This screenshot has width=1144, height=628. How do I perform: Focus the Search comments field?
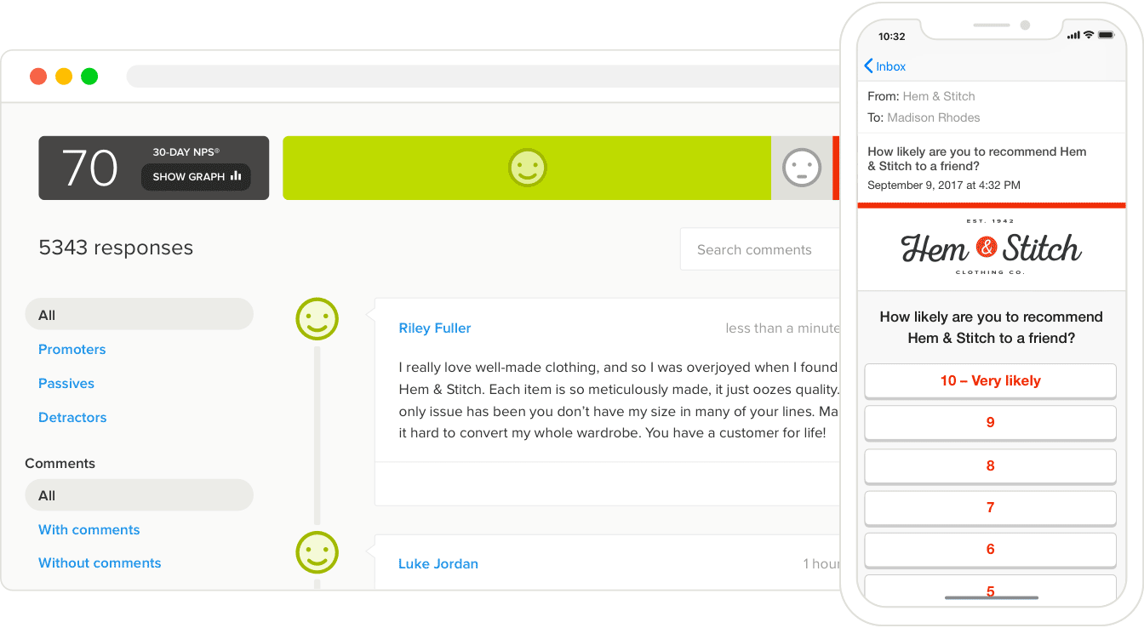(x=760, y=249)
